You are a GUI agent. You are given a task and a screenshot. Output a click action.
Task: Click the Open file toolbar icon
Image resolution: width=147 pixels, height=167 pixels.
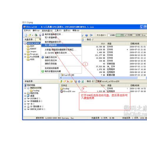coord(30,35)
